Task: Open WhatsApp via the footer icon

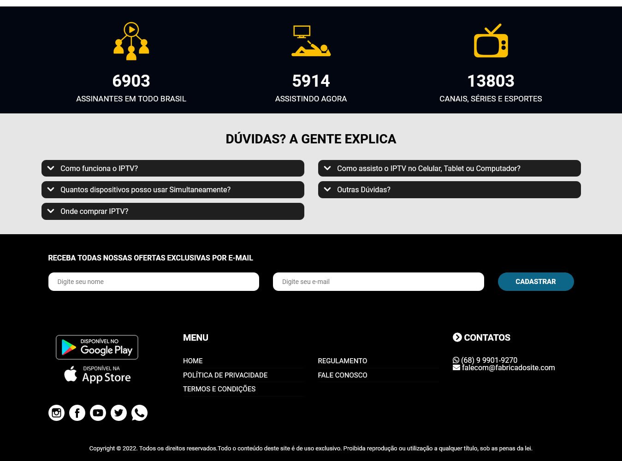Action: [139, 413]
